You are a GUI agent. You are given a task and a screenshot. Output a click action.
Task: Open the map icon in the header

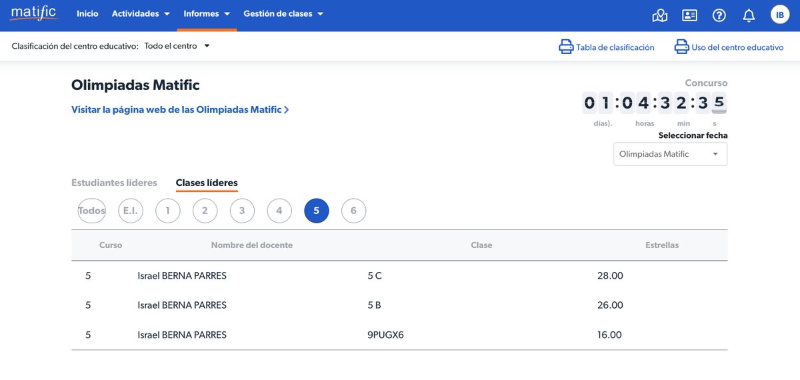click(x=660, y=15)
